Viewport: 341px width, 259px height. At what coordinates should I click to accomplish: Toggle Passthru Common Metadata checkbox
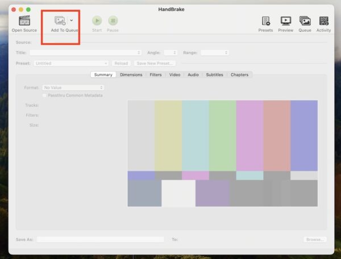point(45,95)
